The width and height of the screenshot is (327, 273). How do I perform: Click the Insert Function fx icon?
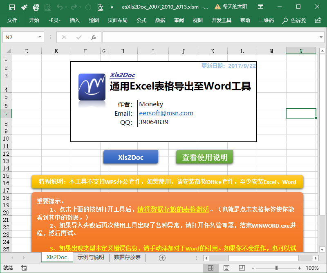pyautogui.click(x=94, y=37)
